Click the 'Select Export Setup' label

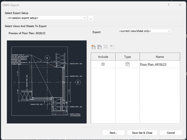(16, 13)
